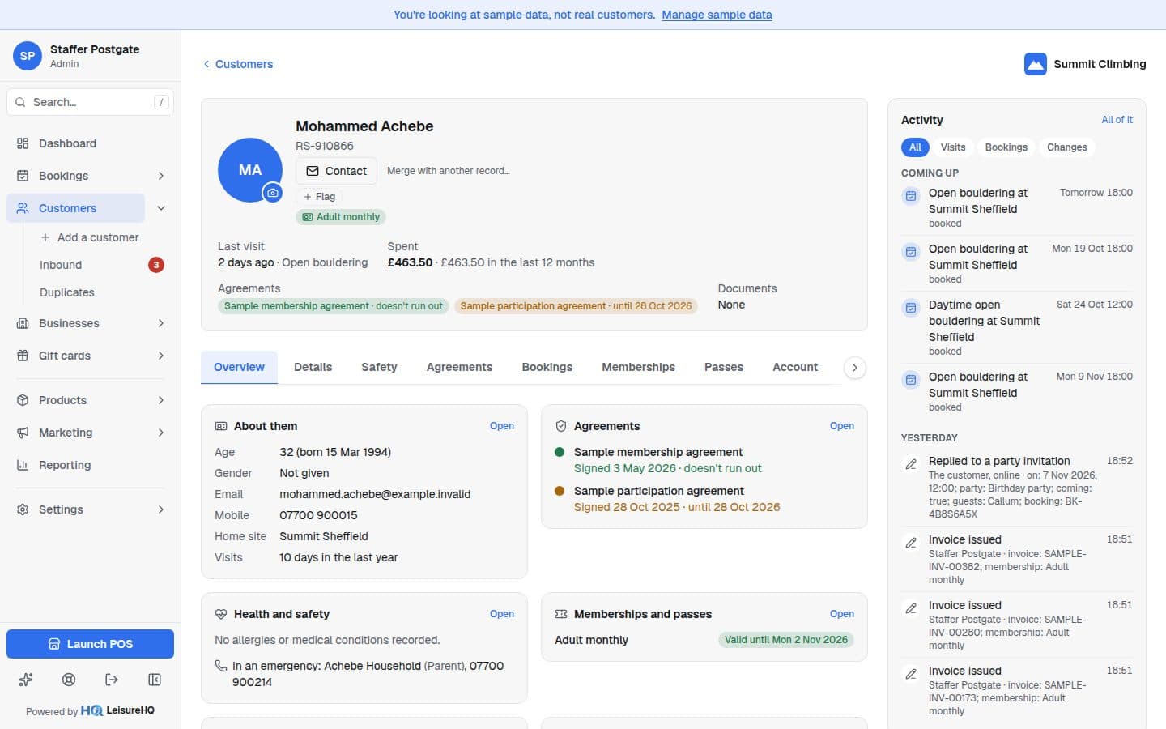Click the Businesses building icon
The width and height of the screenshot is (1166, 729).
(23, 323)
